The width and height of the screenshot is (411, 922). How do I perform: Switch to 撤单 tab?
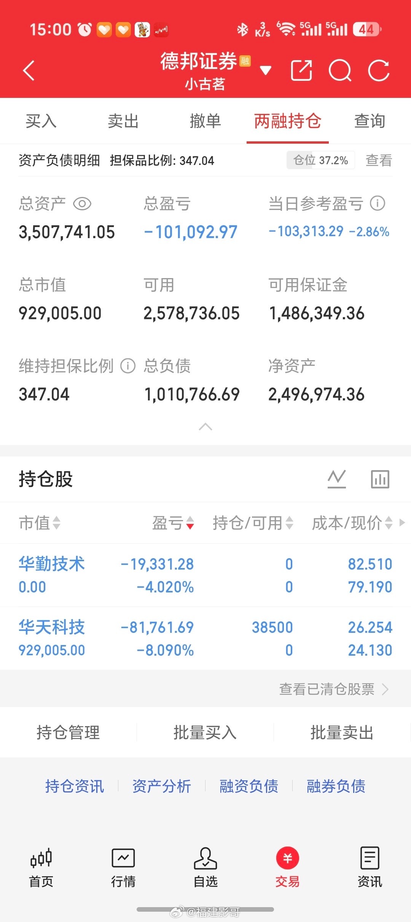tap(205, 121)
